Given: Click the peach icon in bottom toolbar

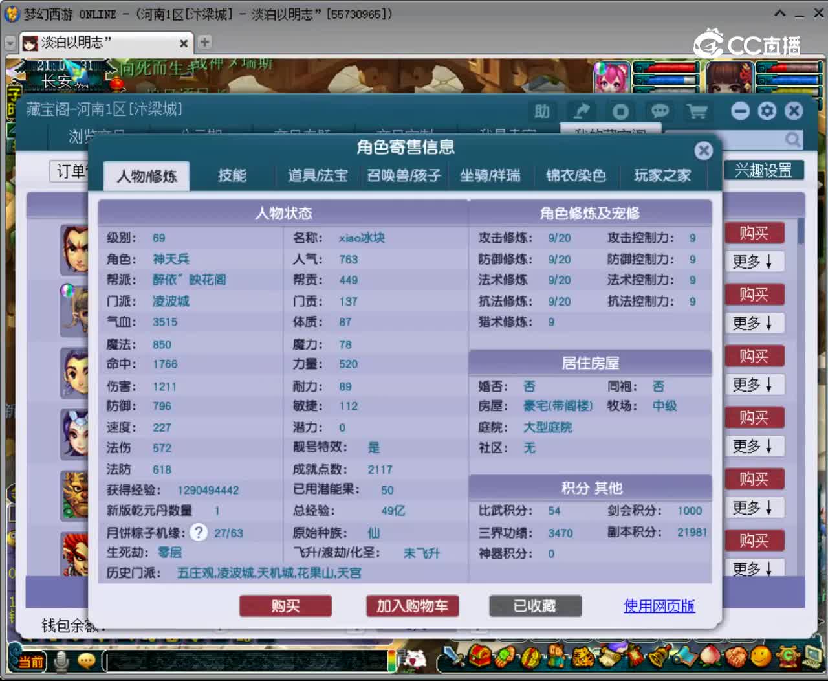Looking at the screenshot, I should click(x=711, y=656).
